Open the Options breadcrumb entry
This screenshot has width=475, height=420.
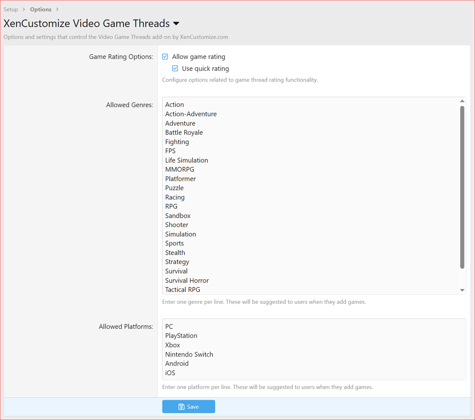(x=40, y=9)
